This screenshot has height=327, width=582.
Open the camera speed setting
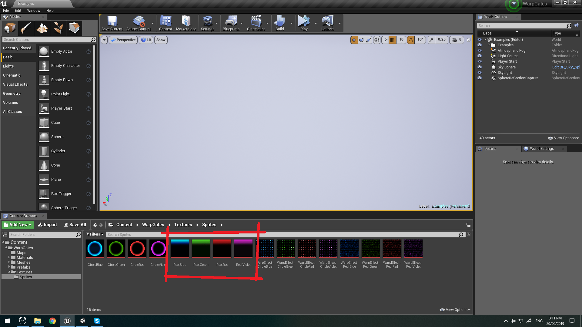[457, 40]
